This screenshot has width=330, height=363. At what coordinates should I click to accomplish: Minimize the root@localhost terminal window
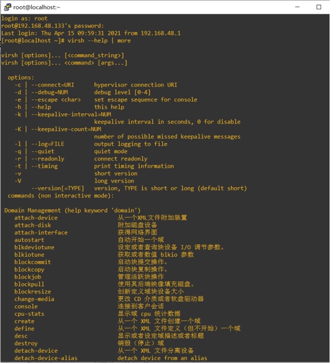(297, 7)
